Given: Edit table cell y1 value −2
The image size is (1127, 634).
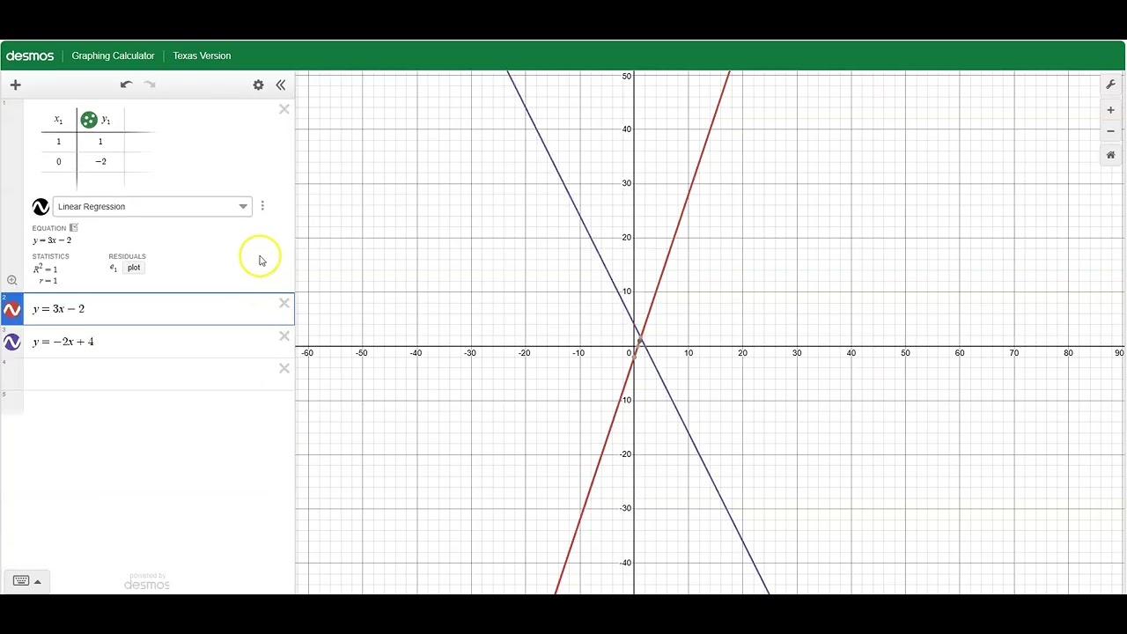Looking at the screenshot, I should 100,162.
